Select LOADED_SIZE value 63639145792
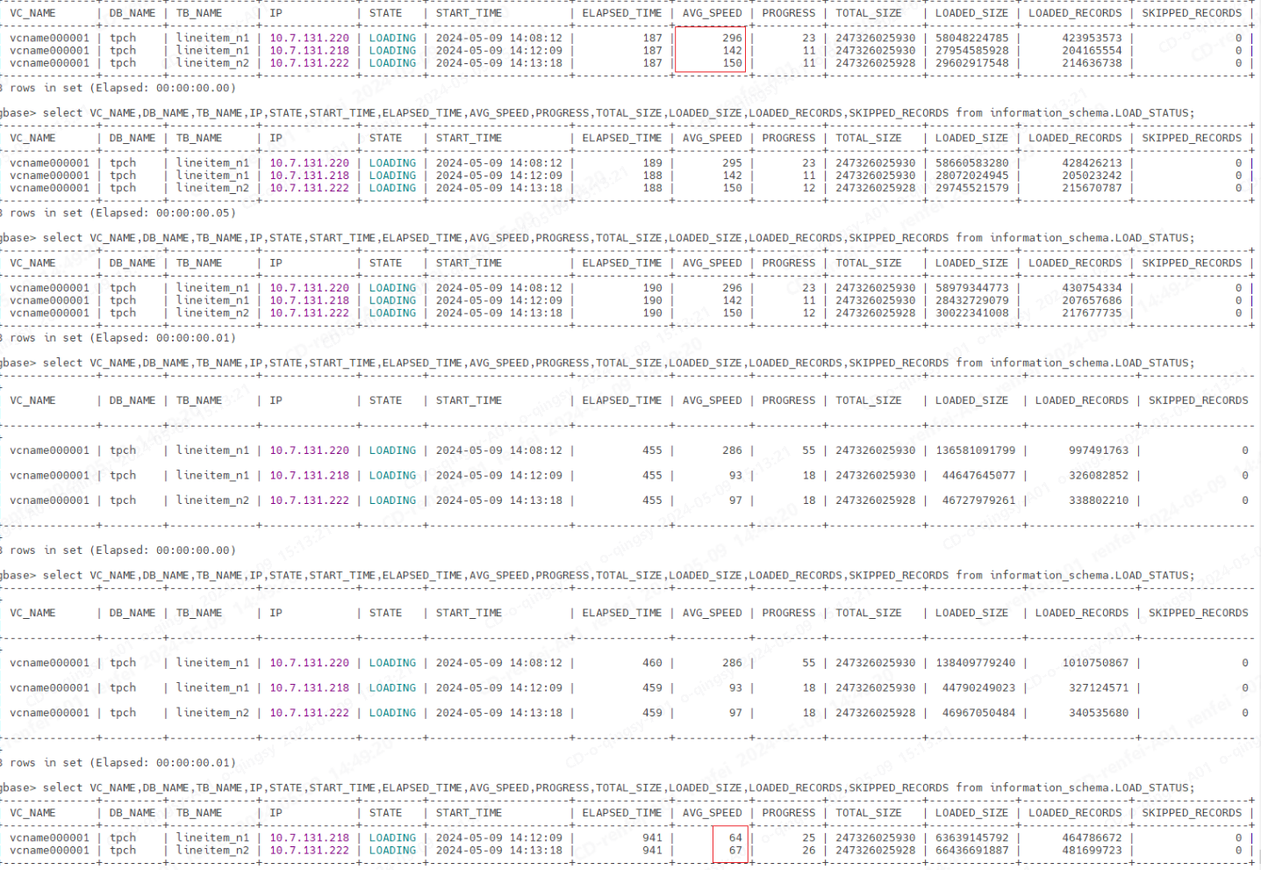This screenshot has height=870, width=1261. (971, 838)
